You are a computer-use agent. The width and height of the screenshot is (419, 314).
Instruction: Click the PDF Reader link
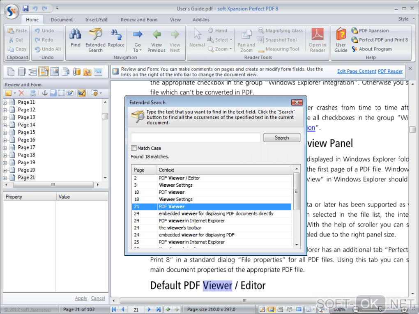(x=390, y=71)
